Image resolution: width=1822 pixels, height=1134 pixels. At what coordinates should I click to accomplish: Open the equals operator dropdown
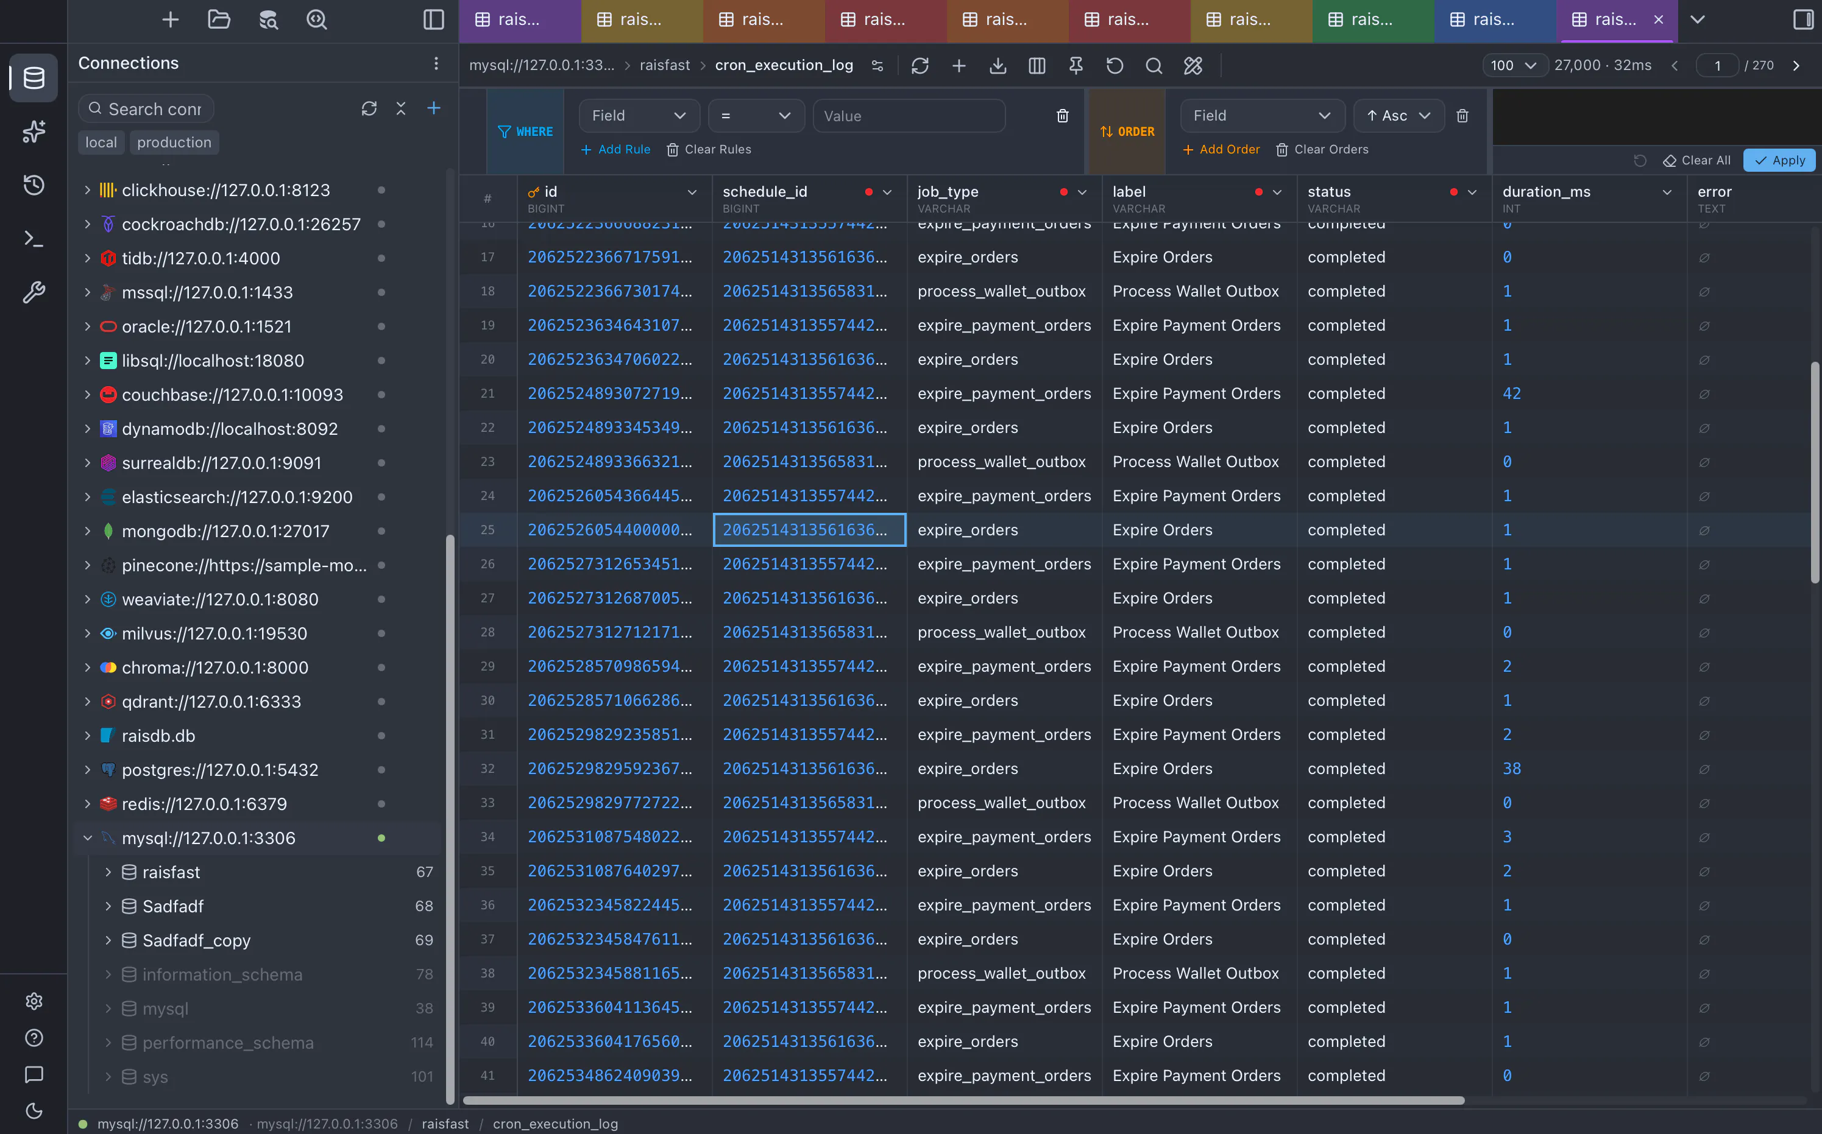click(x=756, y=116)
